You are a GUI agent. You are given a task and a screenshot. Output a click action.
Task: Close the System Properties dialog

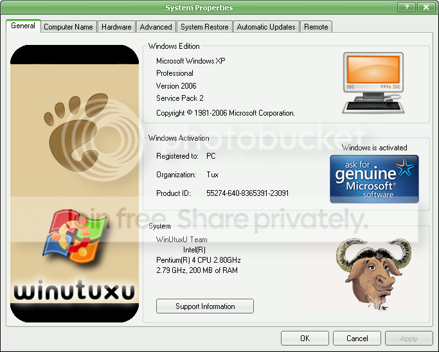(426, 7)
